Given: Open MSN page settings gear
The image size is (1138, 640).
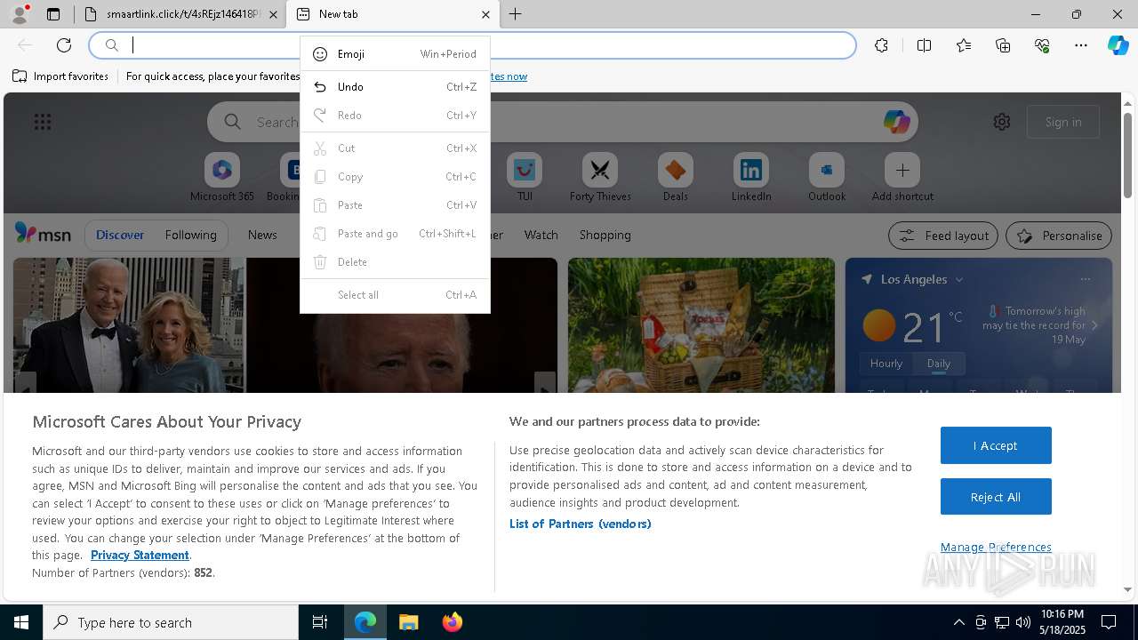Looking at the screenshot, I should coord(1002,122).
